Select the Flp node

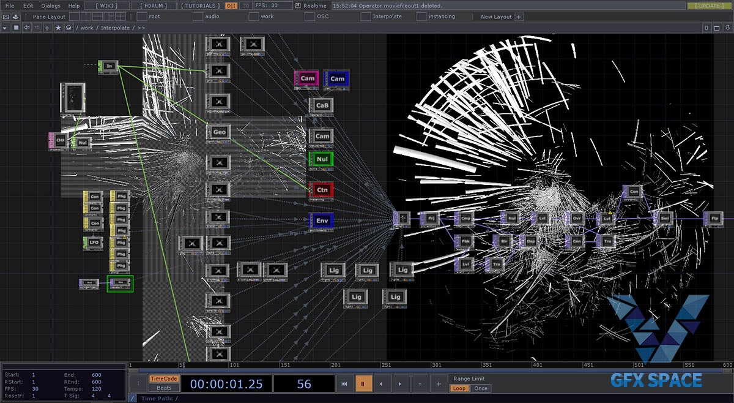pyautogui.click(x=714, y=218)
